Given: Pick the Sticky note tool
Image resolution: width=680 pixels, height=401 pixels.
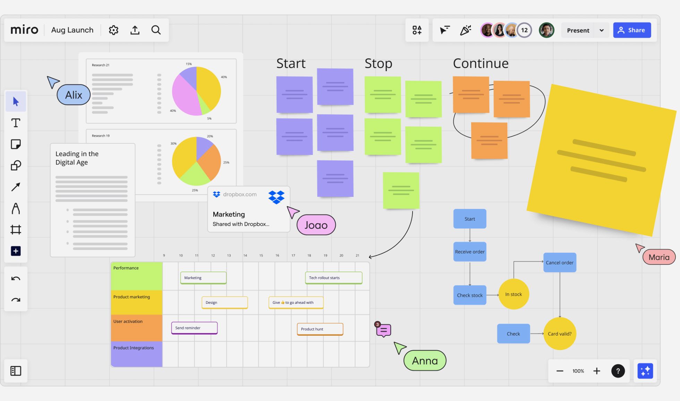Looking at the screenshot, I should pyautogui.click(x=16, y=144).
